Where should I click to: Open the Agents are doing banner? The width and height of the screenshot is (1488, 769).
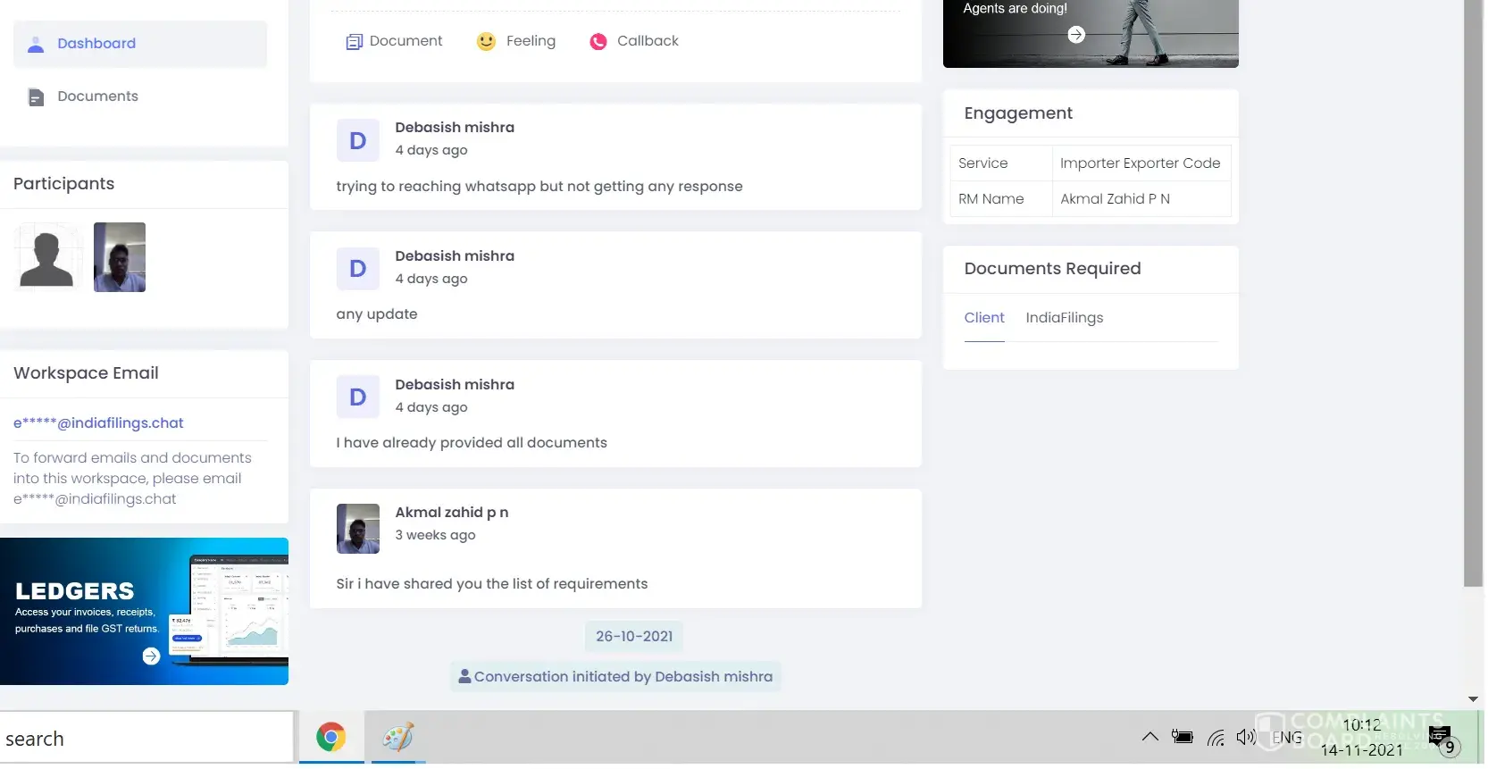[1091, 33]
